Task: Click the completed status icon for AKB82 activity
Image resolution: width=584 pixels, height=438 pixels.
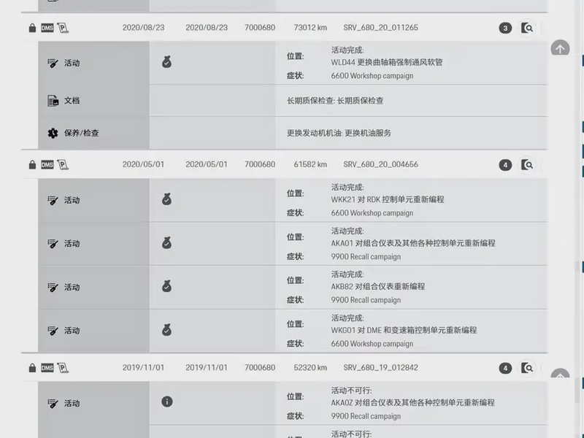Action: pyautogui.click(x=166, y=287)
